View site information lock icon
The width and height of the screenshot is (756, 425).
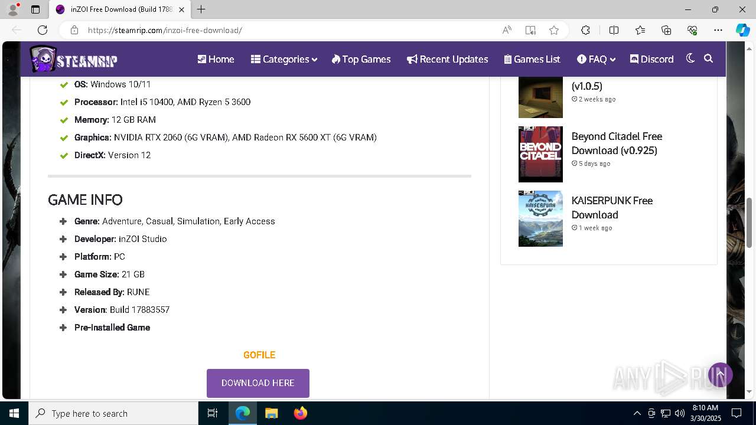pyautogui.click(x=74, y=30)
